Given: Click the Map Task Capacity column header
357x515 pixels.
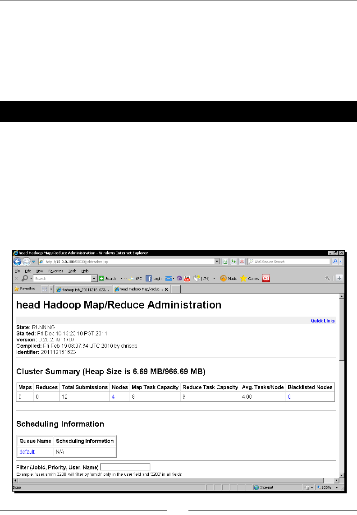Looking at the screenshot, I should [155, 387].
